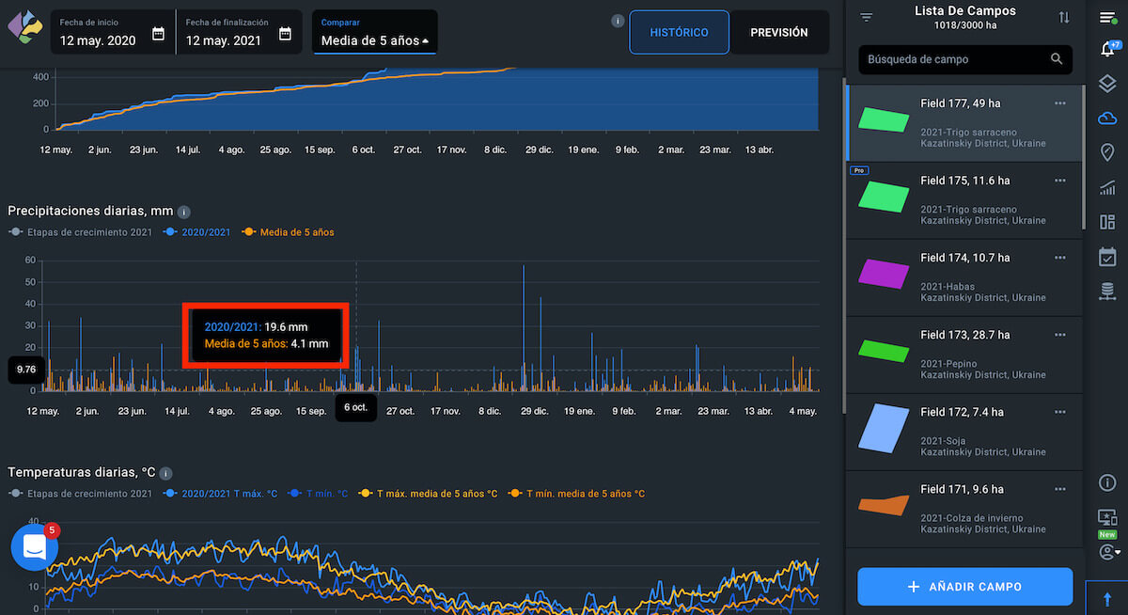1128x615 pixels.
Task: Open the field list filter icon
Action: [x=867, y=18]
